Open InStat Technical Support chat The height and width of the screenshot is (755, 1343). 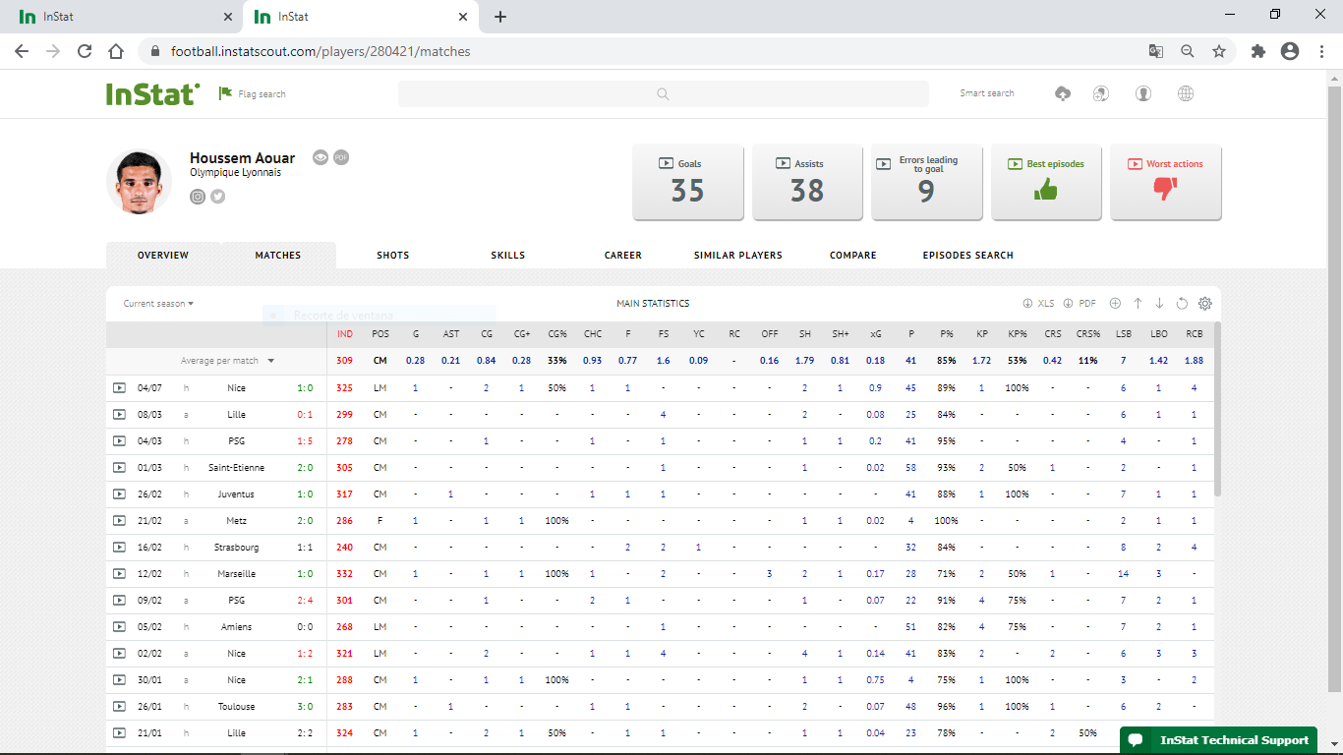(x=1219, y=740)
